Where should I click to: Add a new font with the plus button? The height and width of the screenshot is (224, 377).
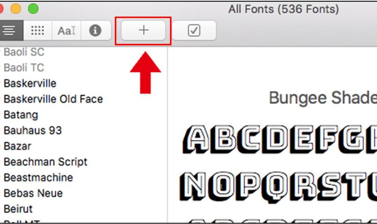[x=143, y=30]
